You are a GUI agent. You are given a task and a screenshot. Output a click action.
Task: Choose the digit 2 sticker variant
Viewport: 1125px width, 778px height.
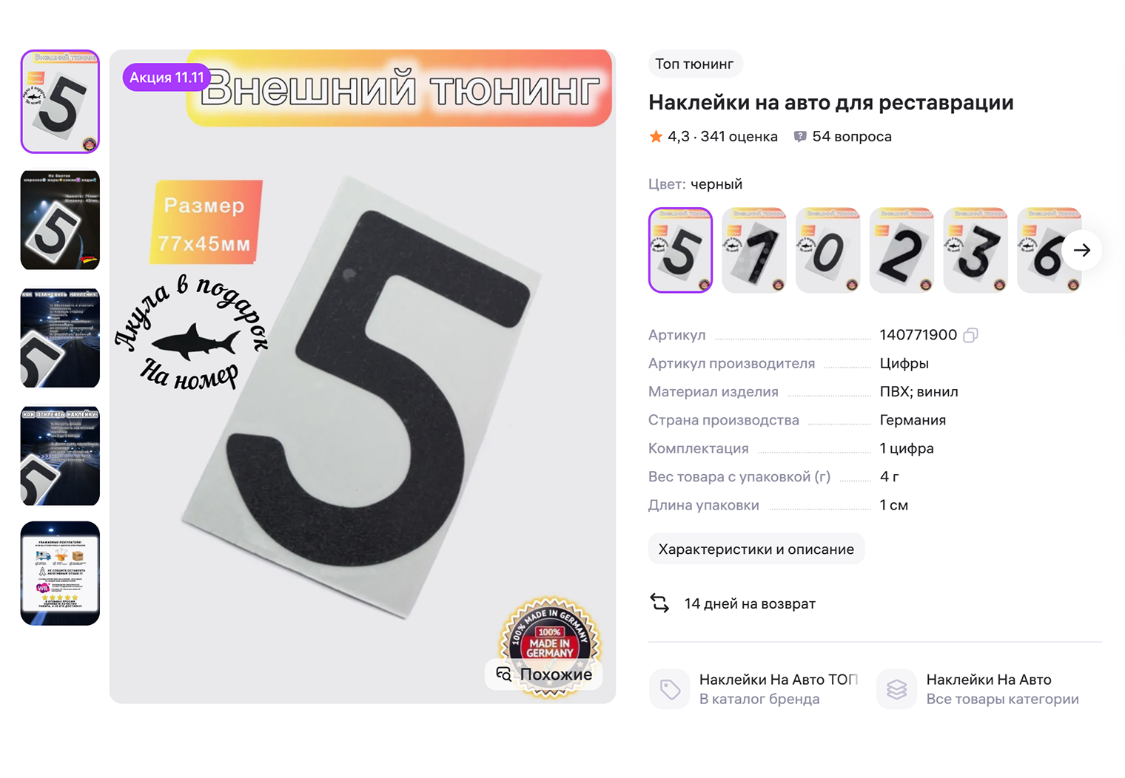coord(902,250)
